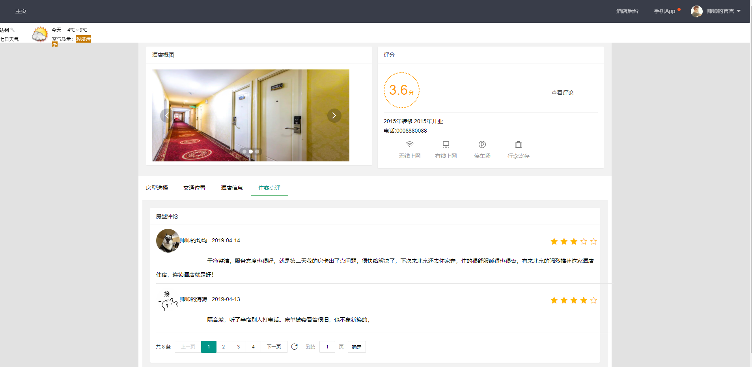Click the carousel previous arrow
The width and height of the screenshot is (752, 367).
point(167,115)
